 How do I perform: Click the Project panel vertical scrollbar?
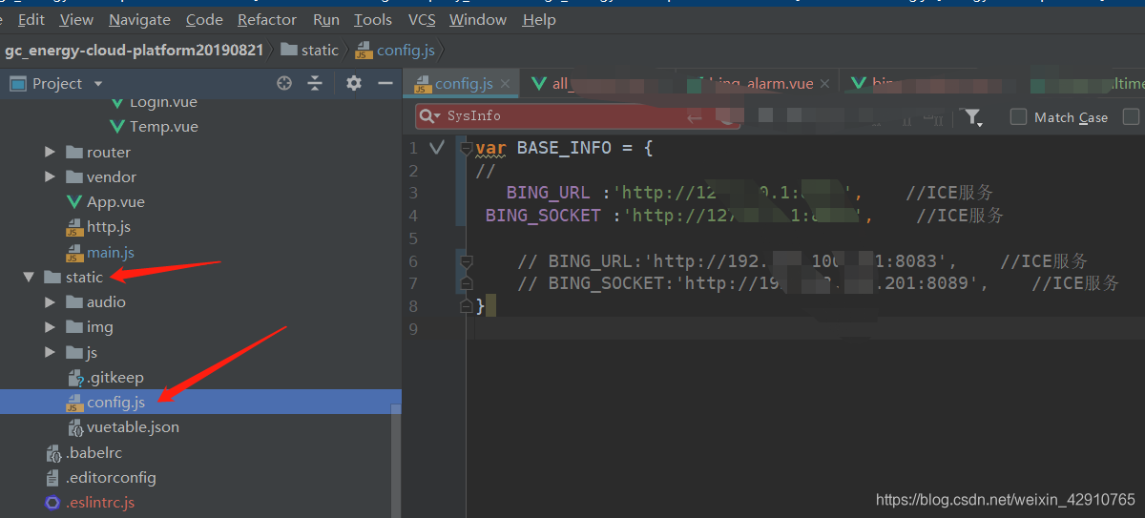click(396, 460)
